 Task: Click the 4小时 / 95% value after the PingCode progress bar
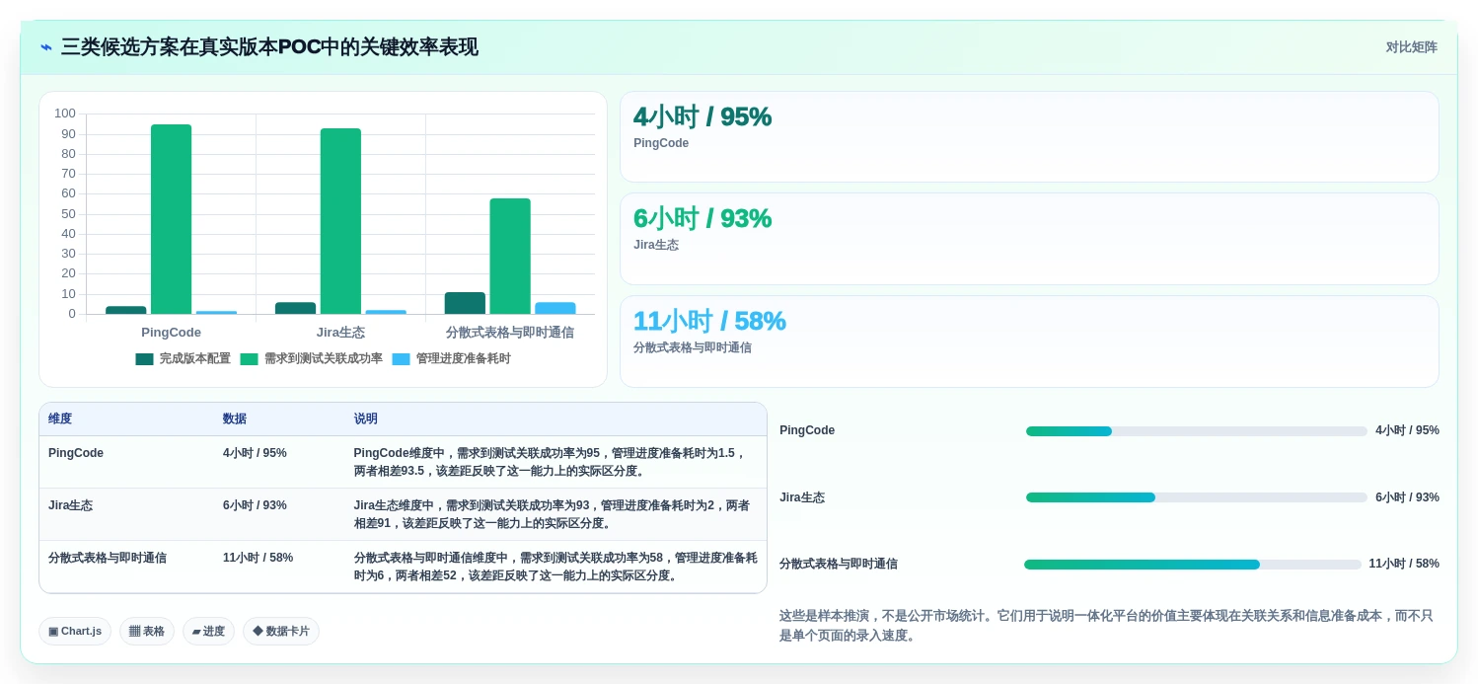[1407, 430]
